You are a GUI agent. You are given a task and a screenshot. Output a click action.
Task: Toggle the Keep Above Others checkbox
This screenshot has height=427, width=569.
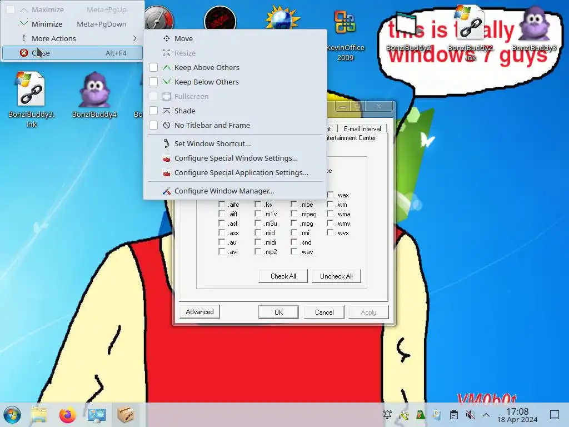153,67
